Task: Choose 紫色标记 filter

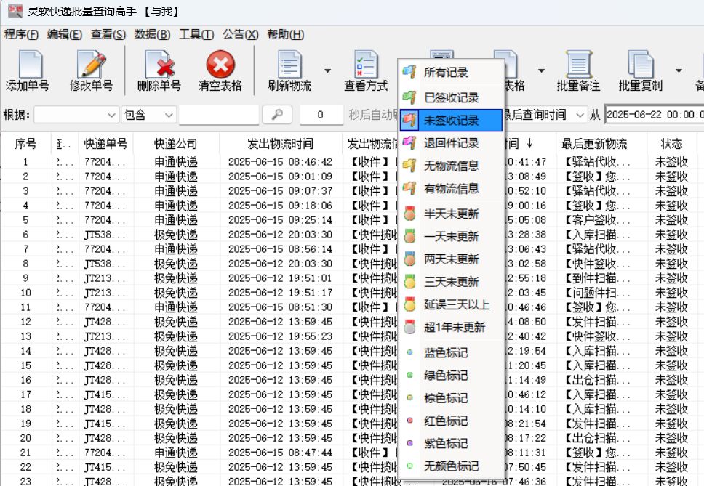Action: 451,443
